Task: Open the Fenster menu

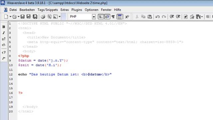Action: pos(106,10)
